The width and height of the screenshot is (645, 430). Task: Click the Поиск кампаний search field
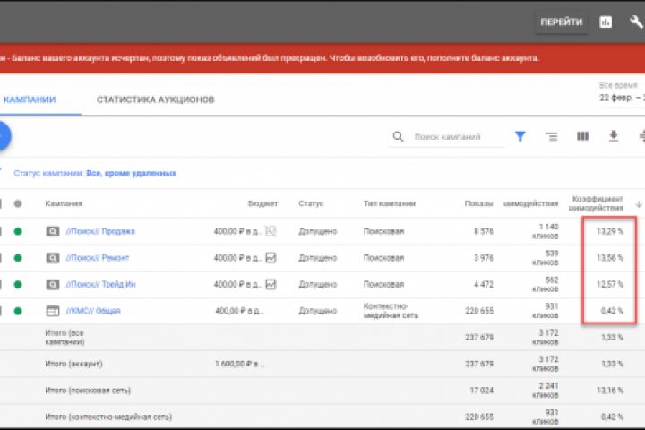tap(446, 137)
